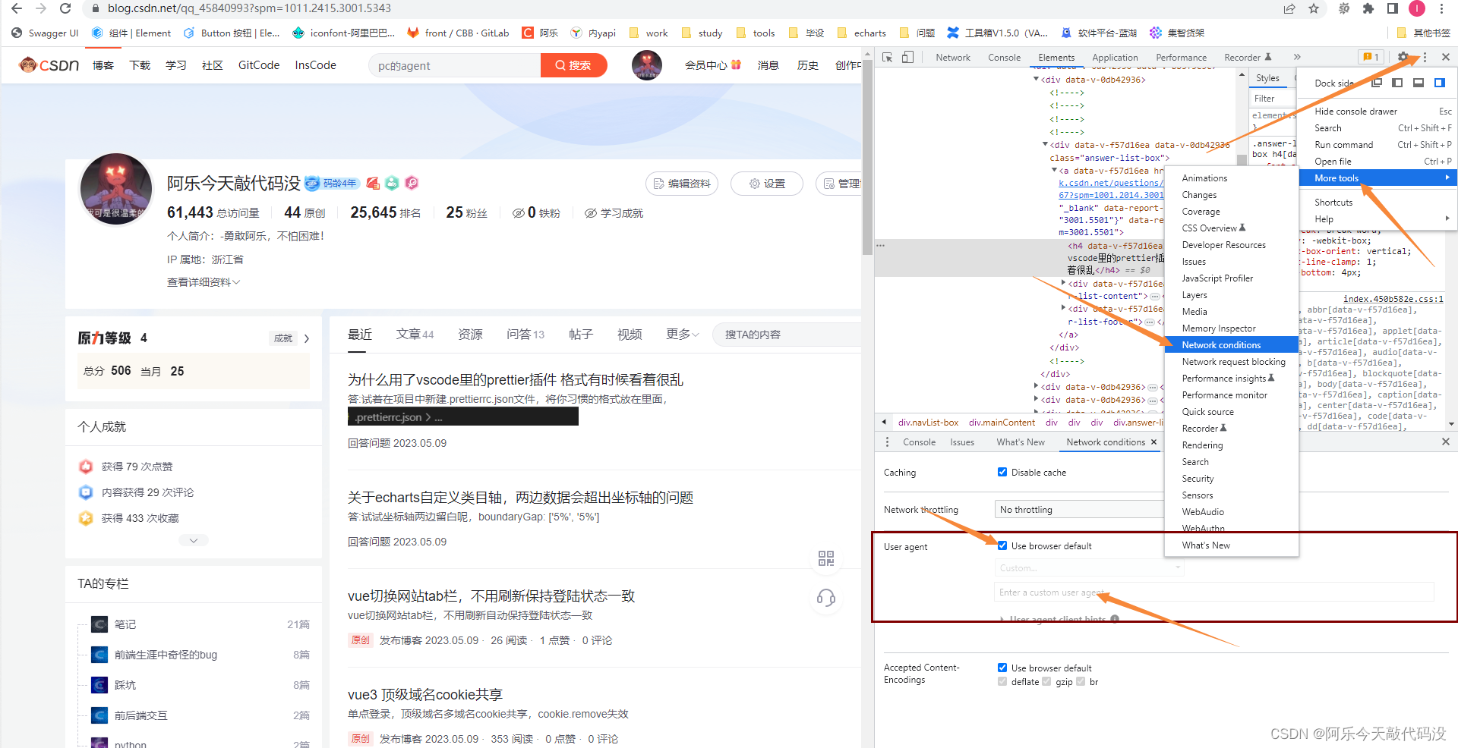Select dock to left icon
Image resolution: width=1458 pixels, height=748 pixels.
click(x=1397, y=83)
